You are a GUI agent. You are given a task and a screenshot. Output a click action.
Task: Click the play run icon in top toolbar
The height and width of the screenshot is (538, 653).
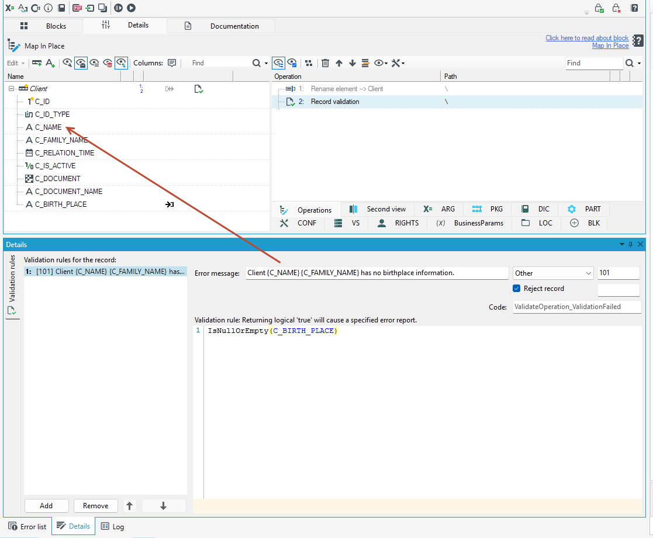(131, 8)
